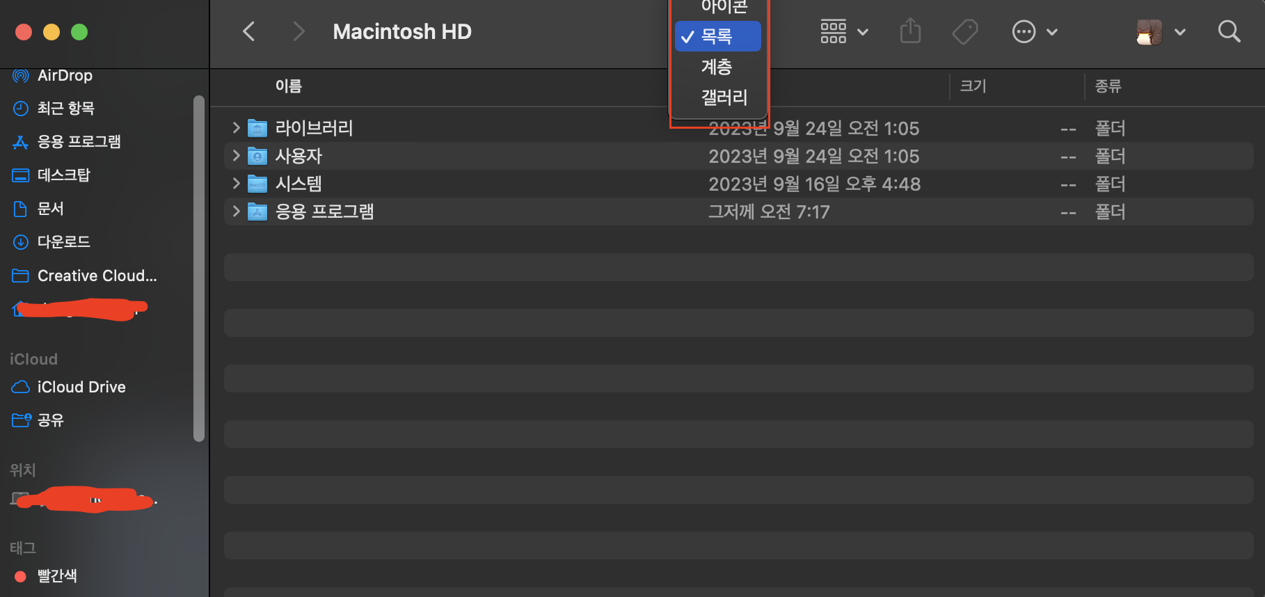Open the group-by grid icon menu

coord(833,31)
